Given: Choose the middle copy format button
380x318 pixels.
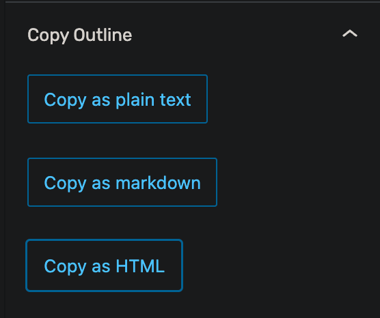Looking at the screenshot, I should (122, 182).
